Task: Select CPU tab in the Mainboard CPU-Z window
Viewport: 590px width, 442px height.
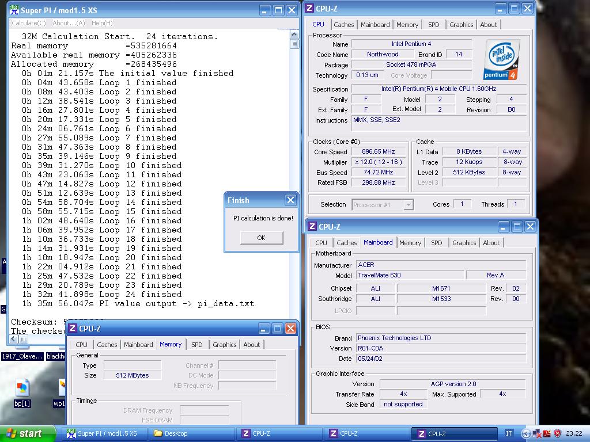Action: [x=321, y=243]
